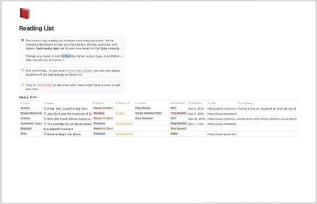
Task: Click page icon beside A Tax That Could Fix Big Tech
Action: coord(45,108)
